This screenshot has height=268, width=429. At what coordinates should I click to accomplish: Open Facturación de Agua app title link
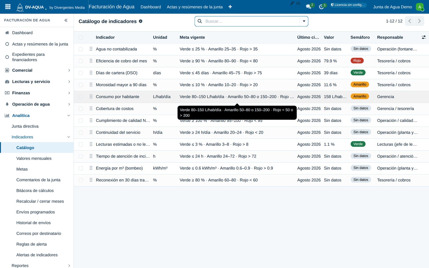coord(112,7)
